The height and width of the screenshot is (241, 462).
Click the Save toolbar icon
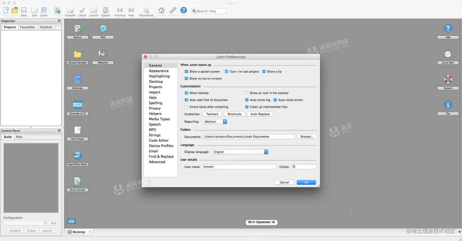(x=24, y=11)
